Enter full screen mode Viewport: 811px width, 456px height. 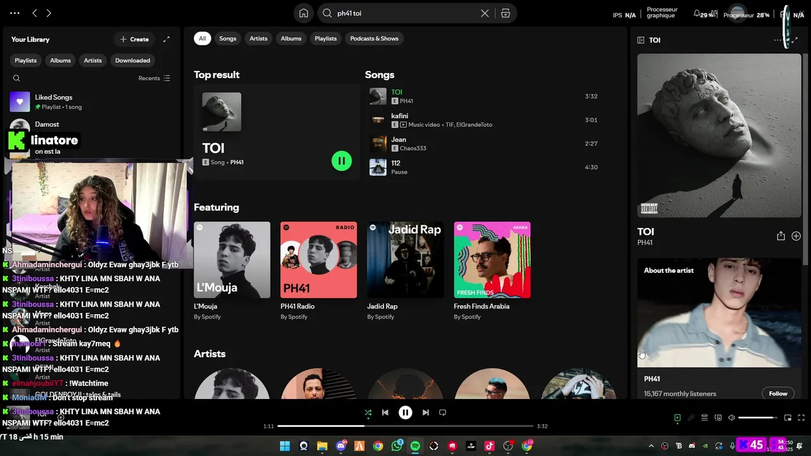[801, 418]
